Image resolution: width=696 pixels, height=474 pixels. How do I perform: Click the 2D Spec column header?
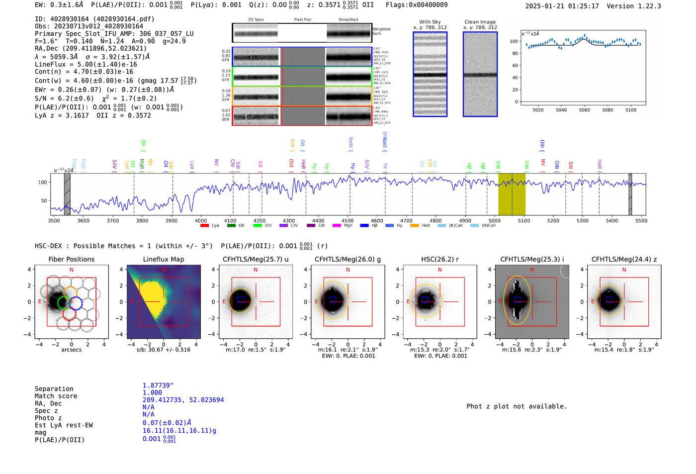tap(256, 19)
